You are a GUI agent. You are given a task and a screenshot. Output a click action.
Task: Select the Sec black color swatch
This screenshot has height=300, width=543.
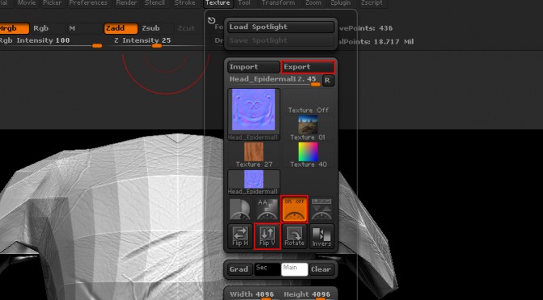[x=267, y=269]
